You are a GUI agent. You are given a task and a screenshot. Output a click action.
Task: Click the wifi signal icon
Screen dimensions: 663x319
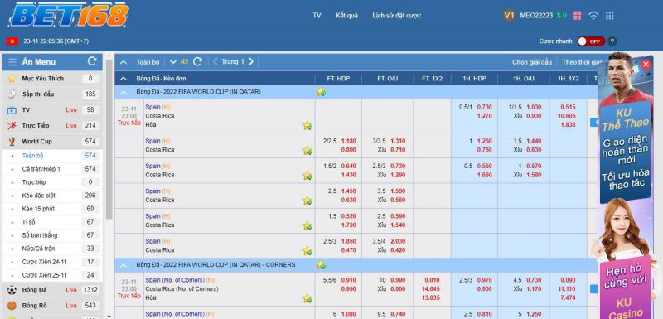[x=593, y=16]
